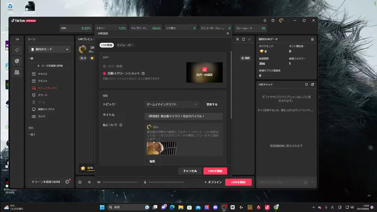Open the 縦向きモード dropdown

click(49, 49)
